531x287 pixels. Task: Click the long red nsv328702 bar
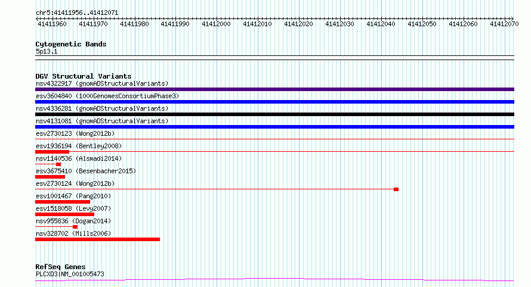(x=97, y=239)
